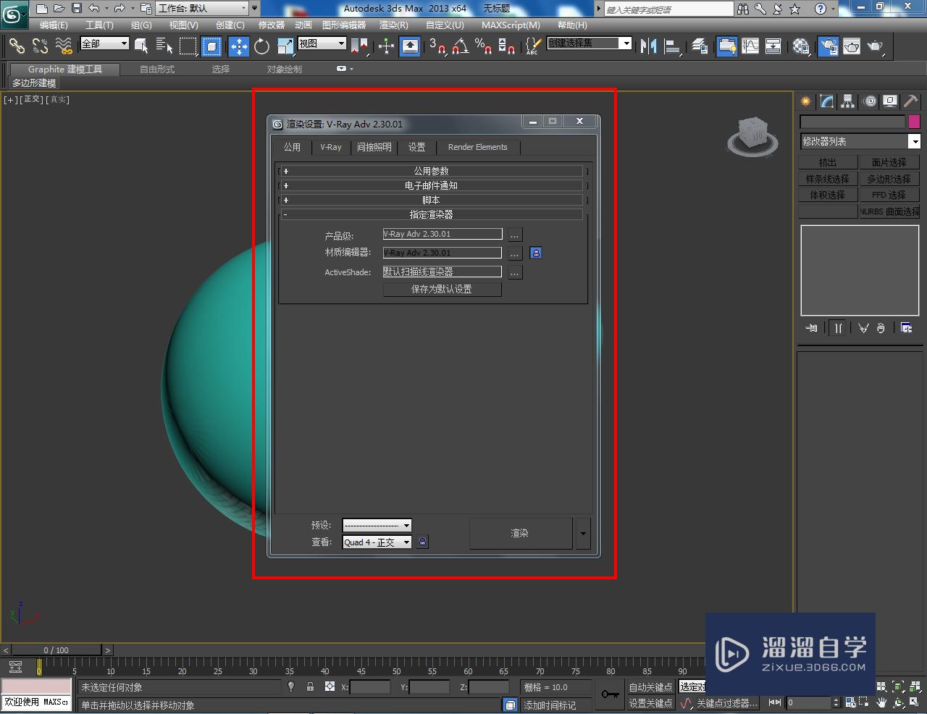Switch to V-Ray tab in render setup

coord(331,147)
